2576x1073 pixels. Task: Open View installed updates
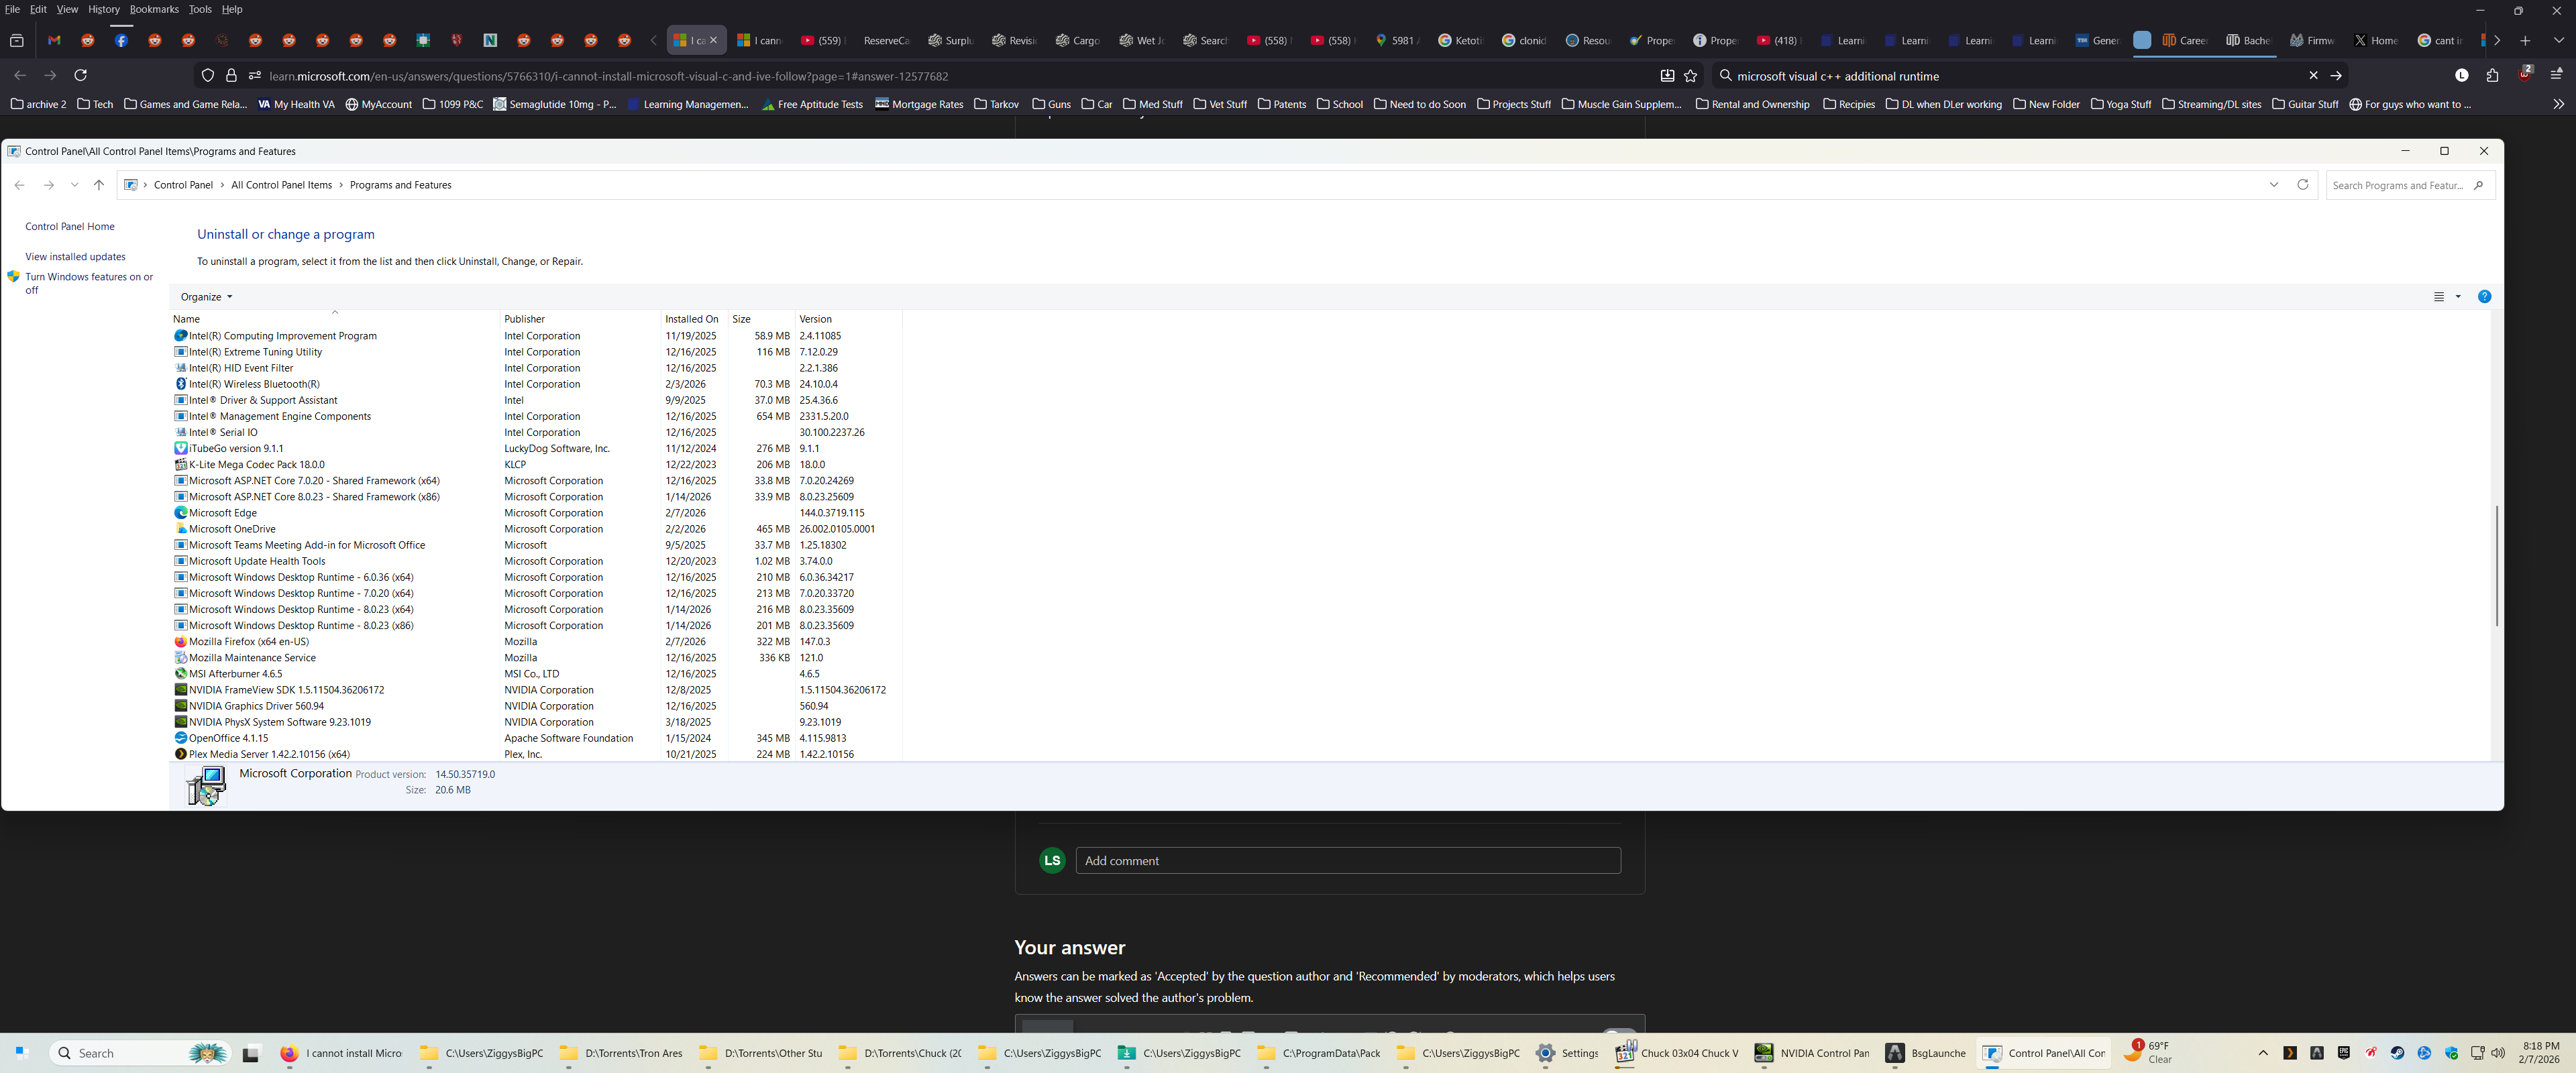[75, 256]
